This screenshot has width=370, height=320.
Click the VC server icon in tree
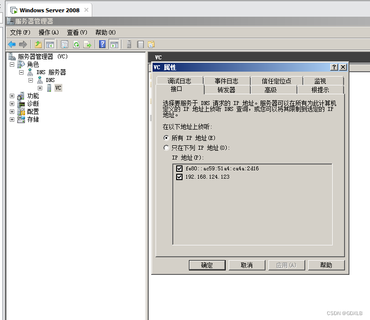[x=49, y=88]
